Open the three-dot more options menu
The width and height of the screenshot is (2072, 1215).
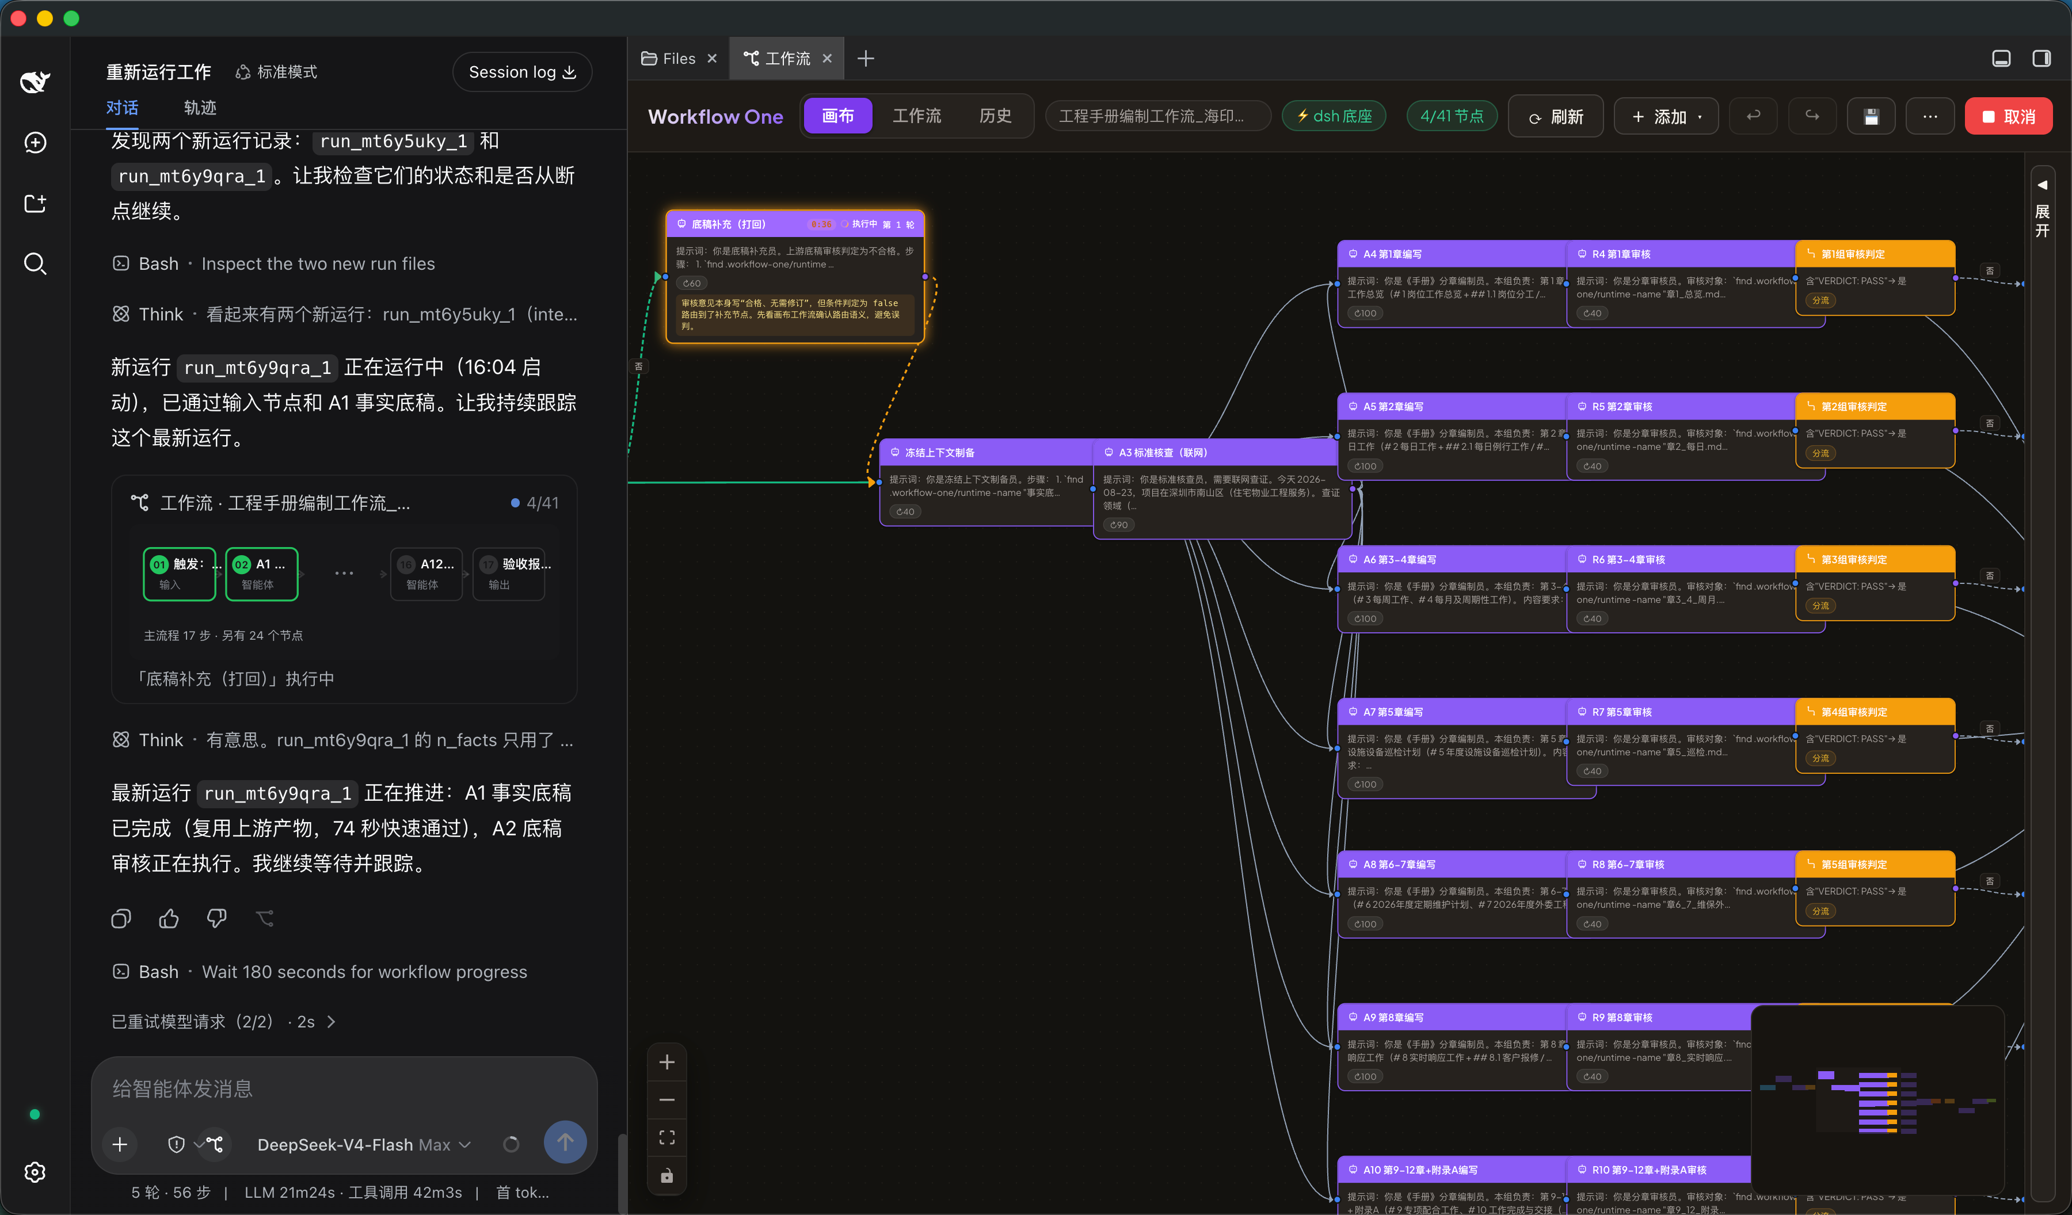tap(1930, 116)
